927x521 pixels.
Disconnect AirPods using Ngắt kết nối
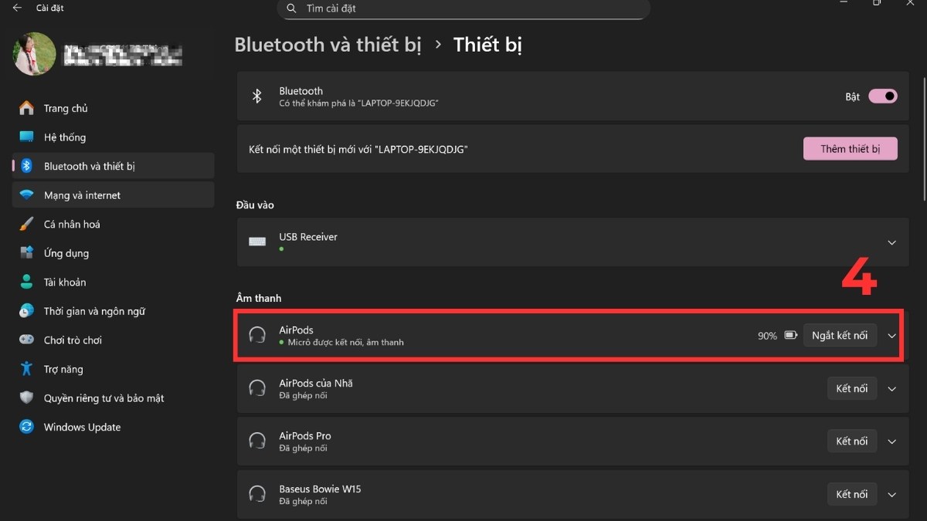(840, 335)
